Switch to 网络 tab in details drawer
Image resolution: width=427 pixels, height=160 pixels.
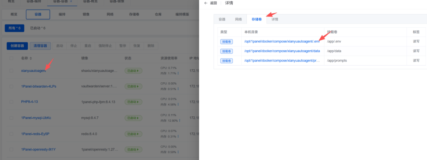[238, 19]
